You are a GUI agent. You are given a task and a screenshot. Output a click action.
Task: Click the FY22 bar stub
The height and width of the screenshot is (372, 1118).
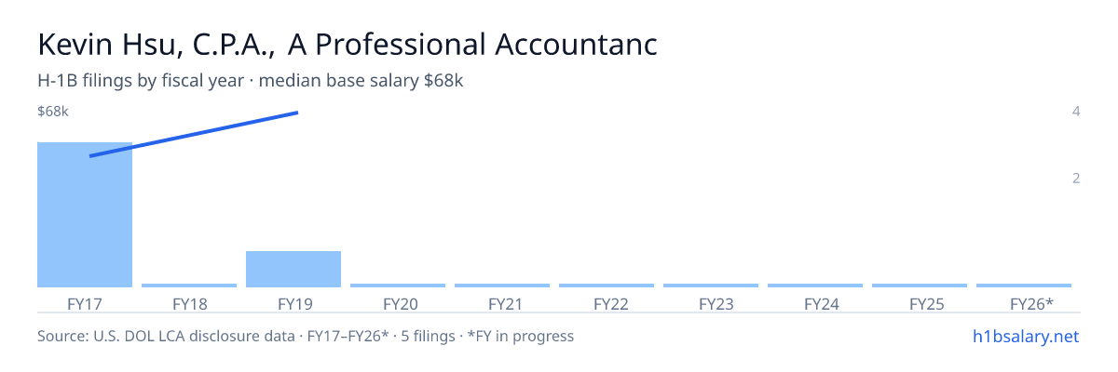coord(607,286)
